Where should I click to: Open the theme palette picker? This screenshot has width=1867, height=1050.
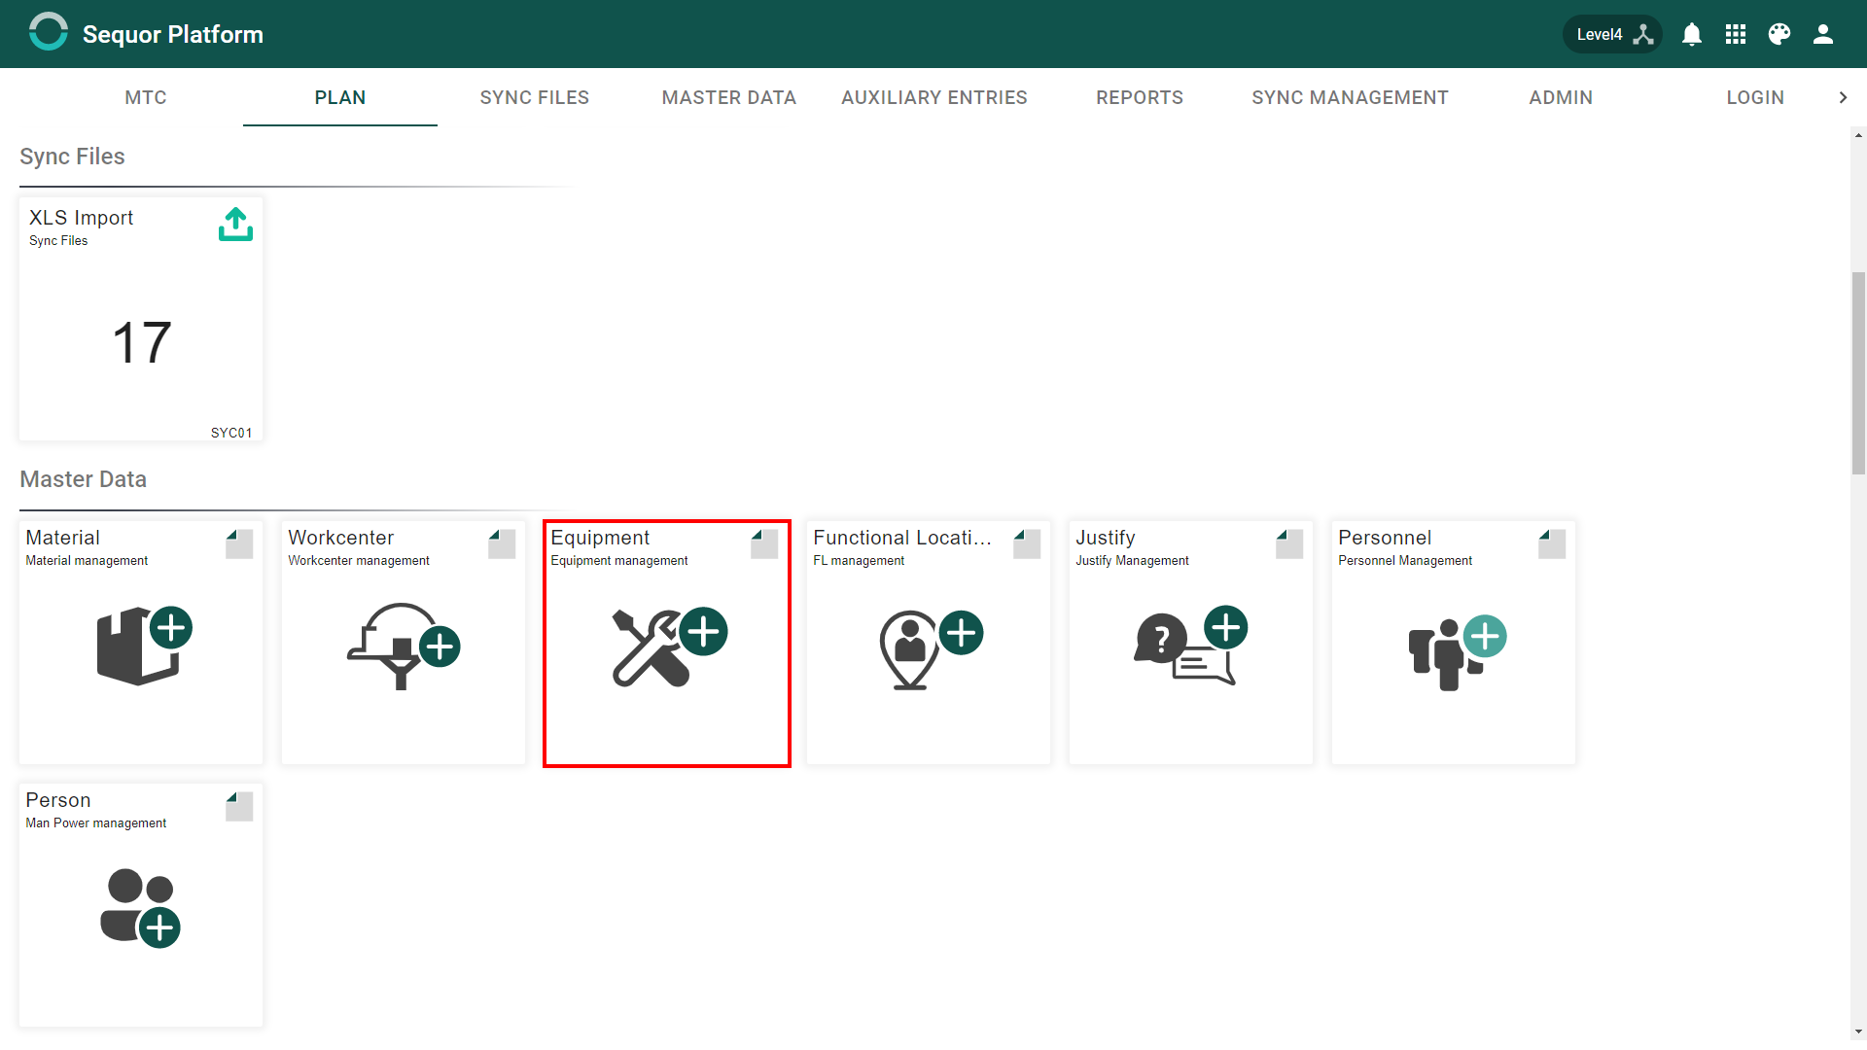[x=1779, y=34]
